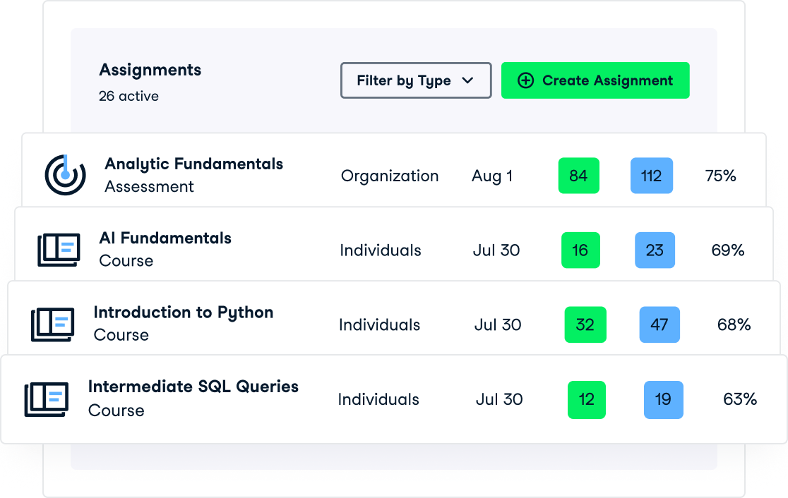
Task: Click the 75% progress value for Analytic Fundamentals
Action: (x=720, y=176)
